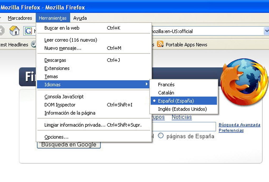The width and height of the screenshot is (269, 182).
Task: Select the páginas de España radio button
Action: tap(161, 136)
